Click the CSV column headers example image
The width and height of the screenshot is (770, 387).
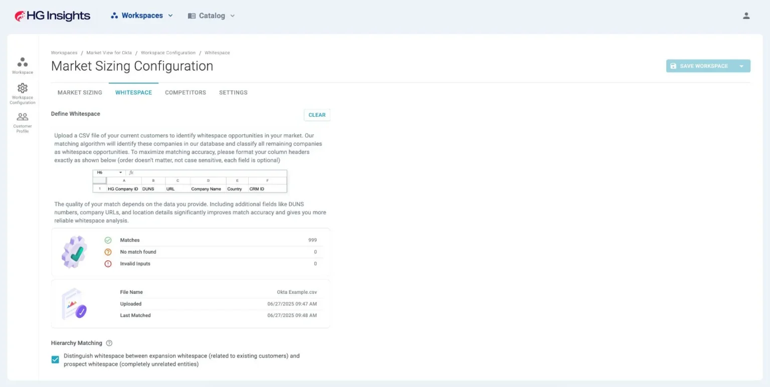click(190, 181)
